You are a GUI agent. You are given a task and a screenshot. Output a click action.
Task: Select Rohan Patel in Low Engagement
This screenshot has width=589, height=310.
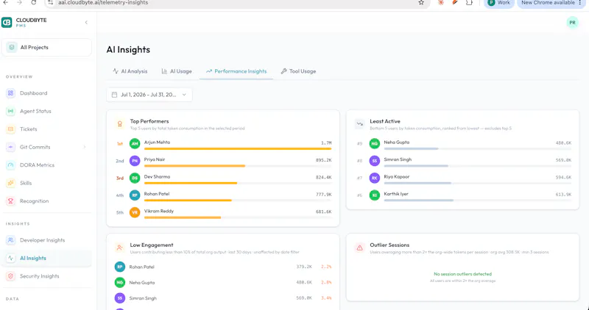[141, 267]
